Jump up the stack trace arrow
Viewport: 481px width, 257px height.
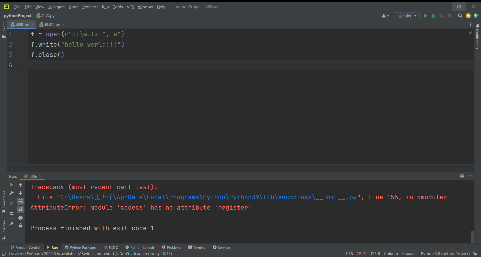tap(21, 185)
